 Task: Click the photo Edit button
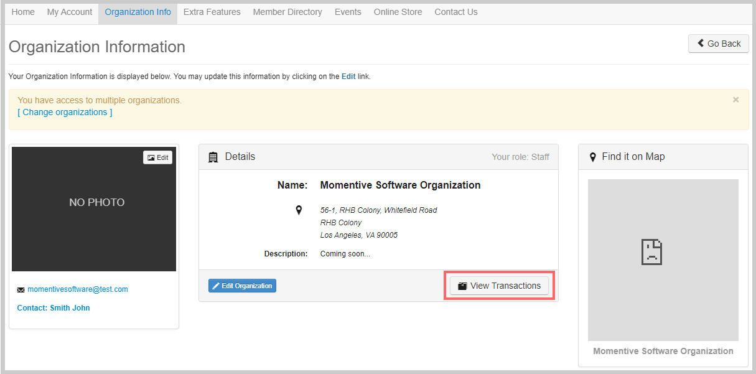(158, 157)
